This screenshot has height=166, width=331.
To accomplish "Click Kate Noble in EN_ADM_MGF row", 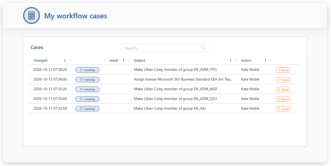I will [250, 89].
